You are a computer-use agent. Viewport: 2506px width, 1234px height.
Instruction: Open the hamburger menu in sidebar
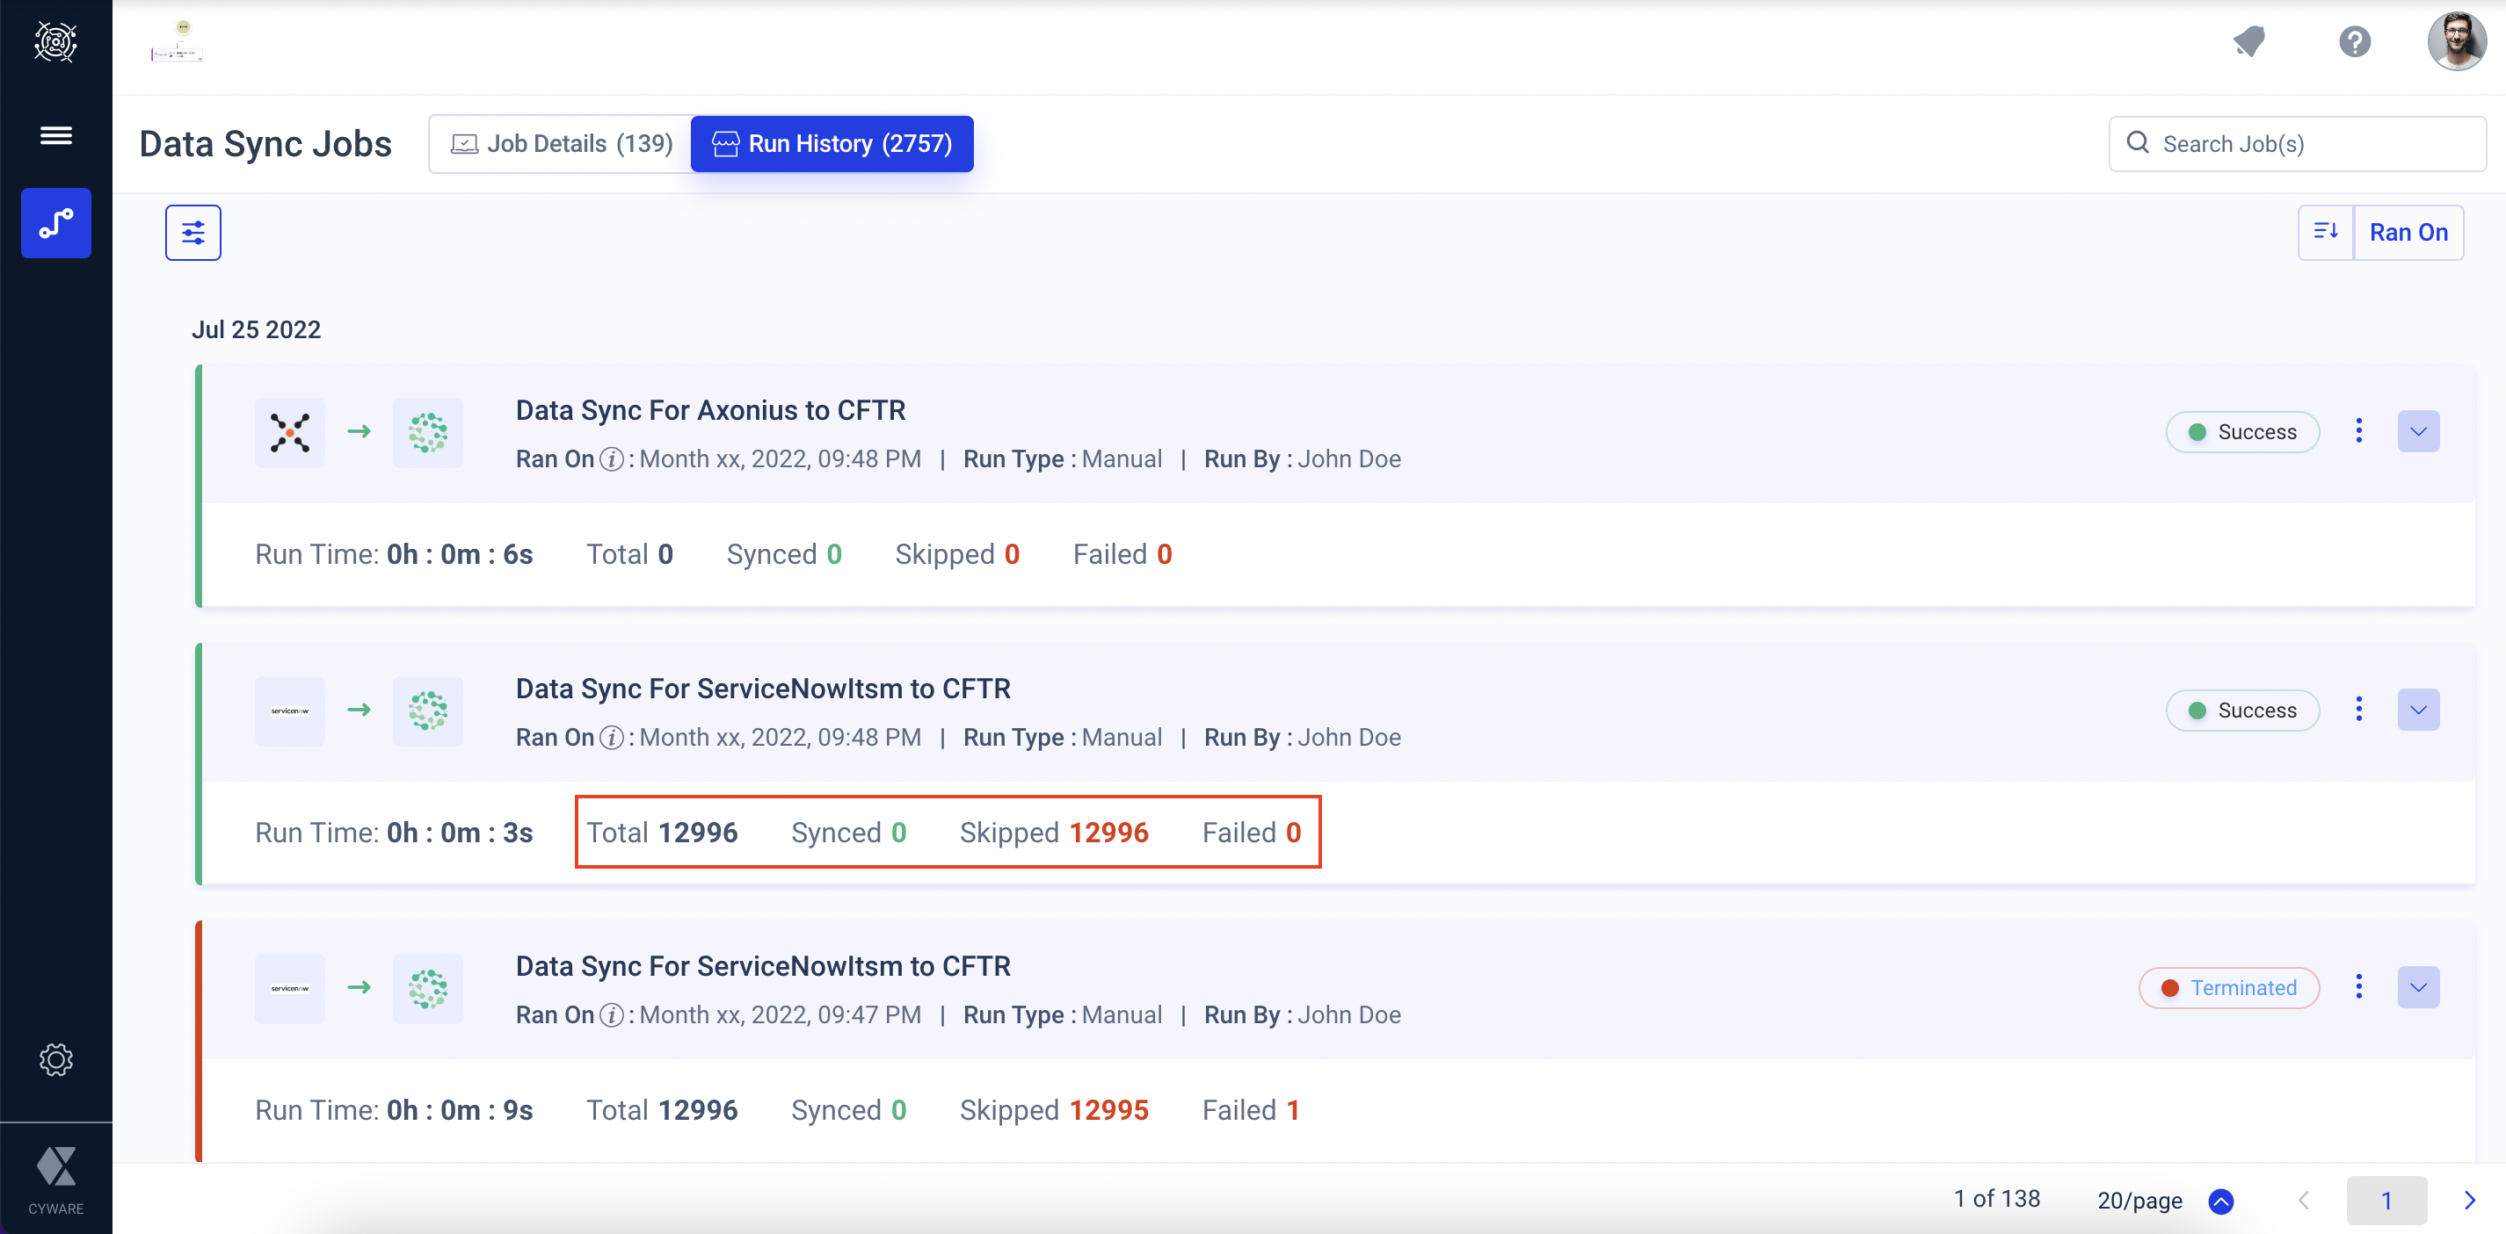(55, 135)
